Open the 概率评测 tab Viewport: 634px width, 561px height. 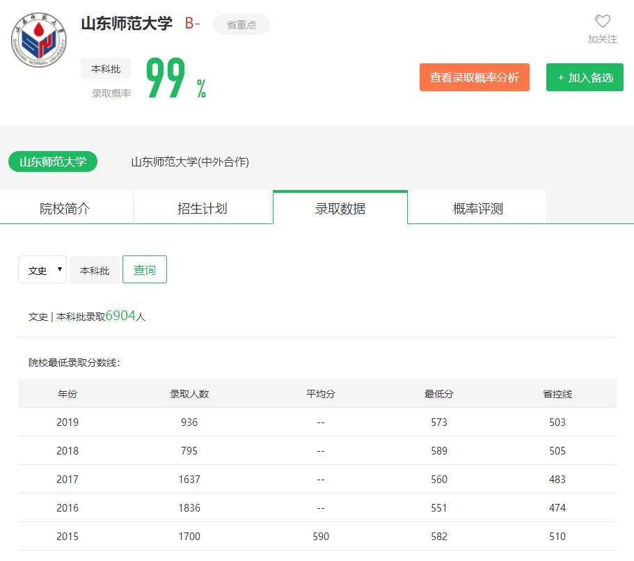478,208
